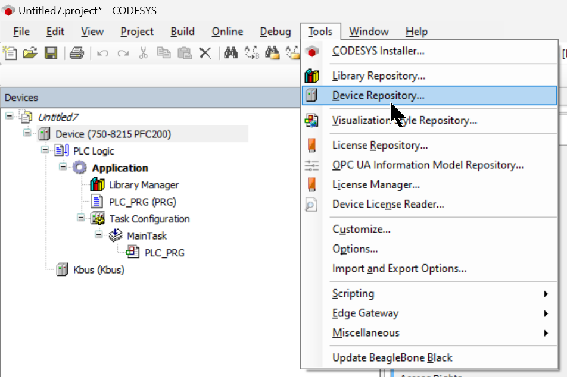Click the New Project toolbar icon

tap(10, 53)
